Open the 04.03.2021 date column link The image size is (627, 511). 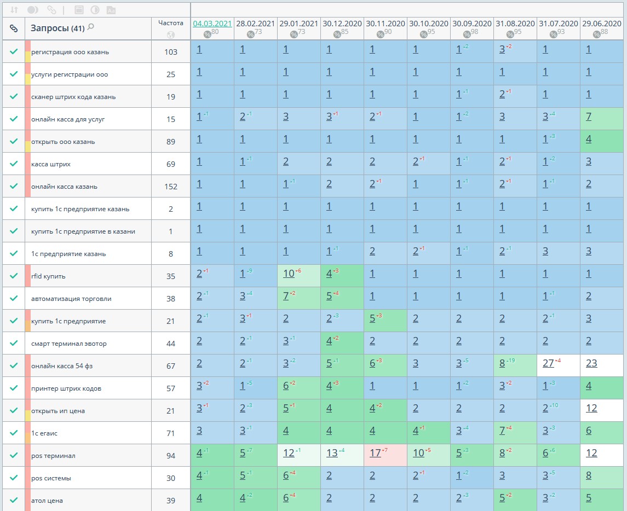tap(212, 24)
